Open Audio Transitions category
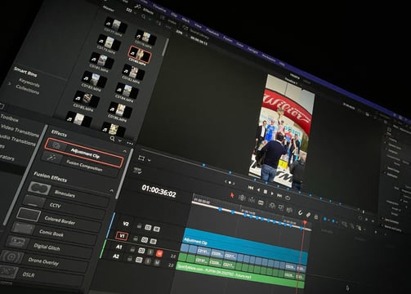The height and width of the screenshot is (294, 411). (x=18, y=140)
